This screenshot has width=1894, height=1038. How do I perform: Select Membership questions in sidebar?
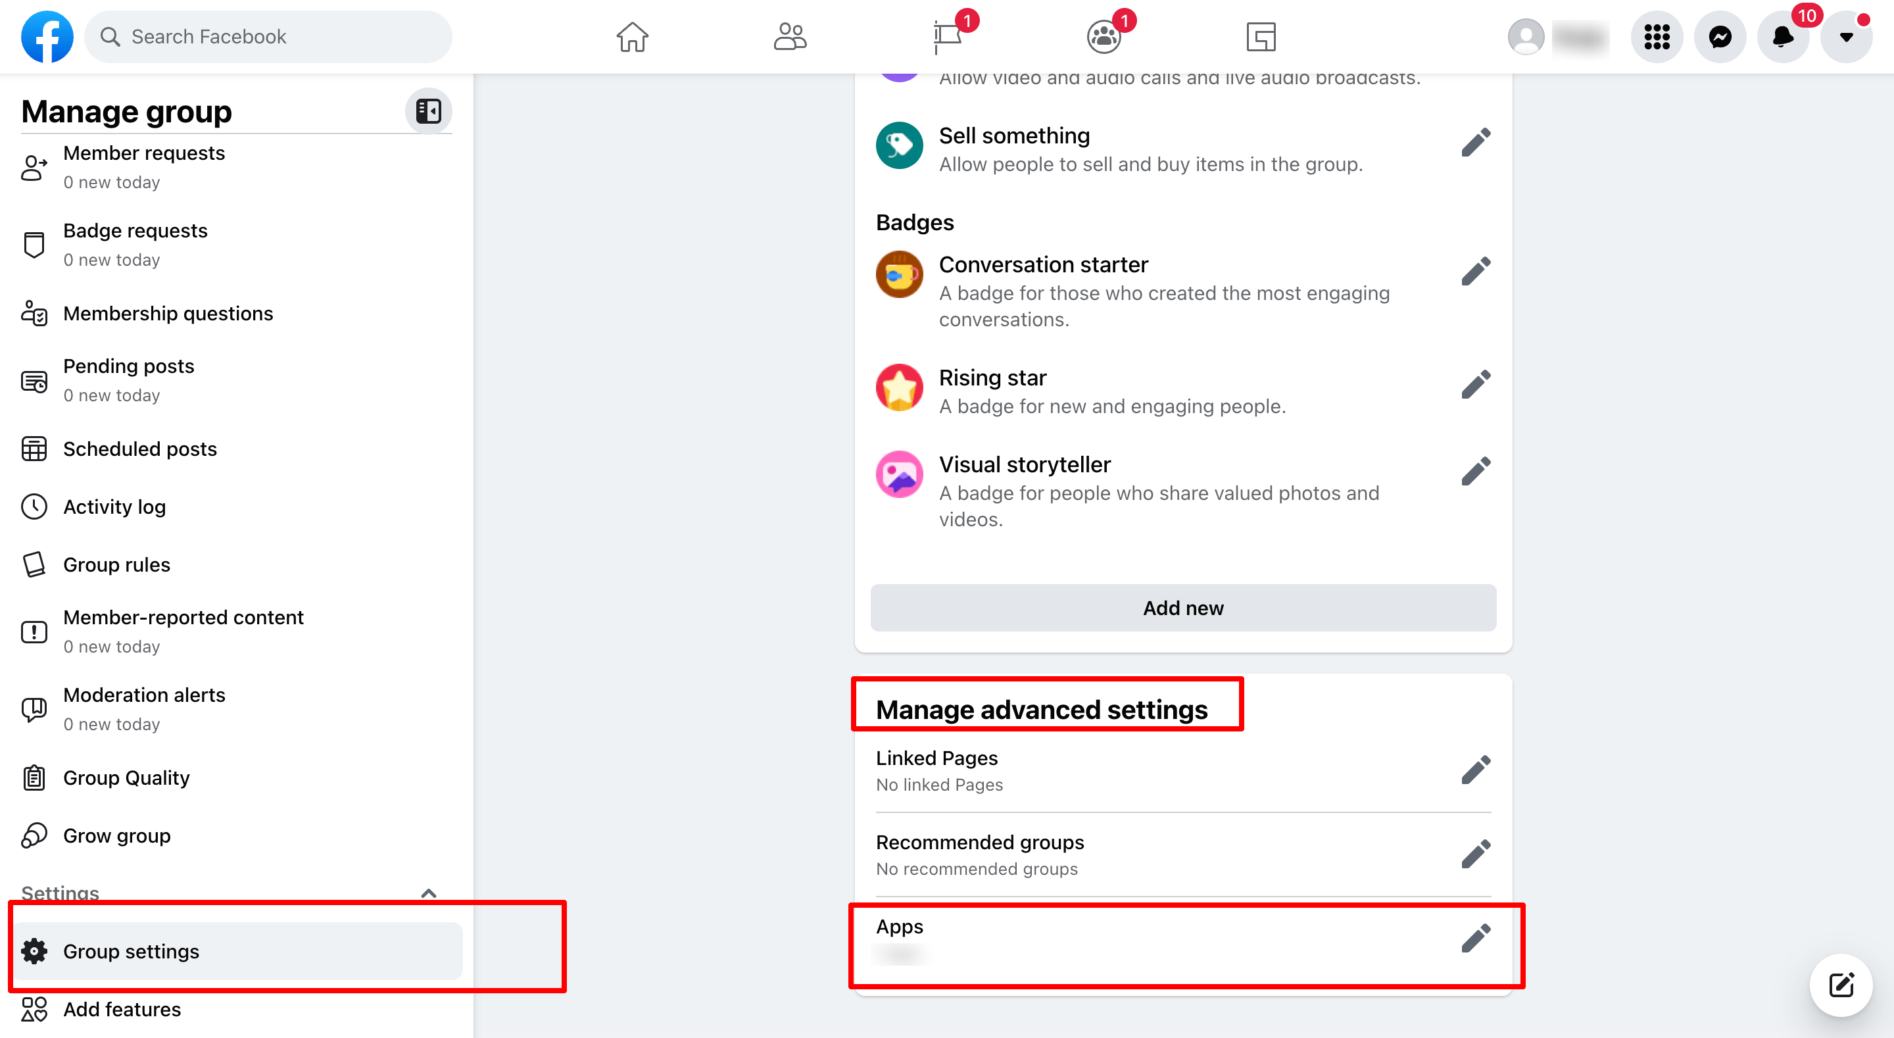(x=168, y=313)
